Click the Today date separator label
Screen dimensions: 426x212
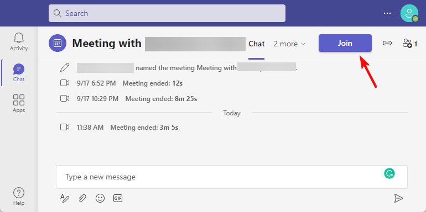click(232, 113)
